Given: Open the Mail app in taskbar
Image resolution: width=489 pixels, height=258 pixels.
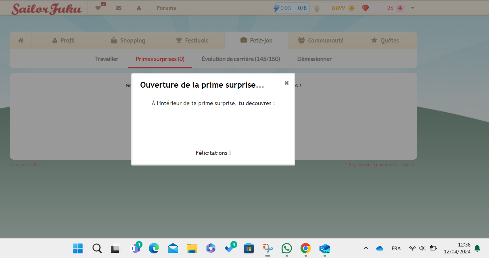Looking at the screenshot, I should tap(173, 248).
